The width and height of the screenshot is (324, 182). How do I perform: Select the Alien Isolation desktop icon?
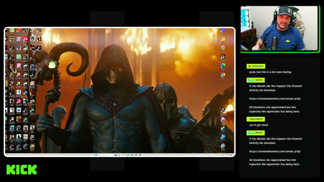click(x=26, y=57)
